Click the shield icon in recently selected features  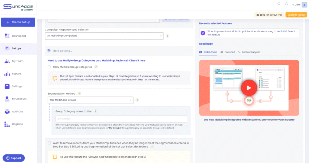coord(203,33)
